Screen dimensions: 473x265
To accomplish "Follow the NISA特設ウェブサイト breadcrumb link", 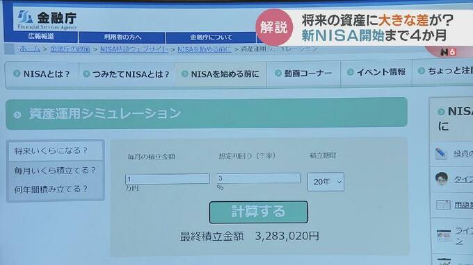I will click(134, 49).
